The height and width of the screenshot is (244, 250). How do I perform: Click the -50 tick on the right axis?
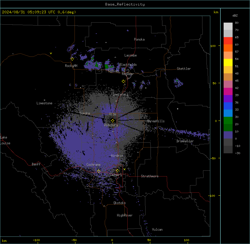213,158
